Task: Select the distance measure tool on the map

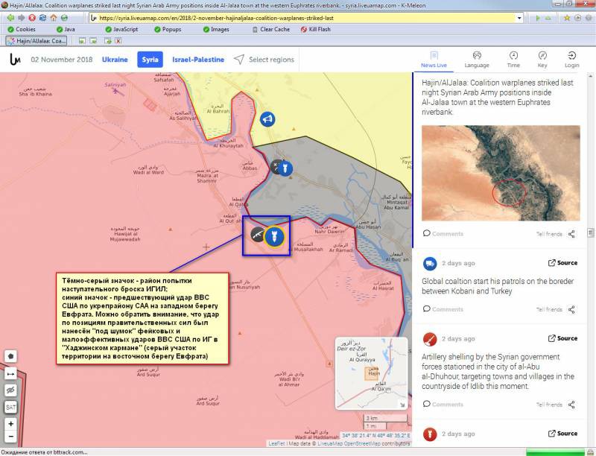Action: pos(11,374)
